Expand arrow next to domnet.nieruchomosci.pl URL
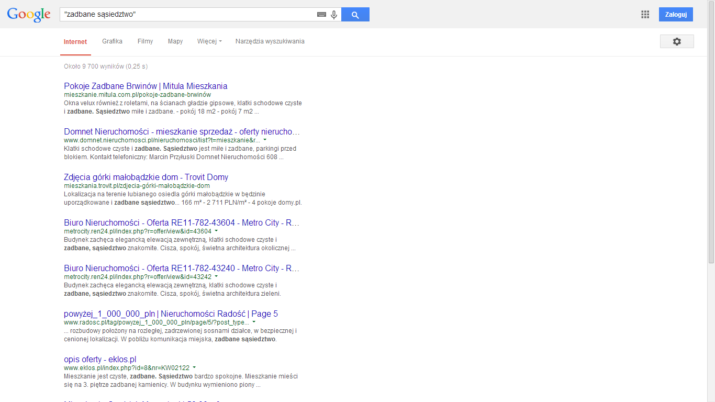The image size is (715, 402). pyautogui.click(x=265, y=140)
